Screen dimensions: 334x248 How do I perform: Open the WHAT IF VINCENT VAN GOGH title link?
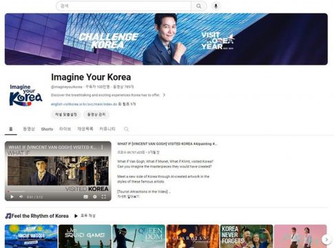[167, 144]
